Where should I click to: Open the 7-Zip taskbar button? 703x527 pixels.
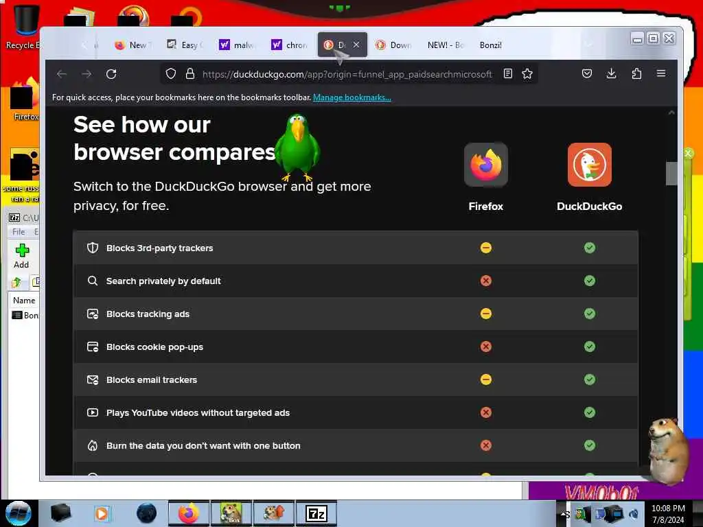[x=316, y=513]
